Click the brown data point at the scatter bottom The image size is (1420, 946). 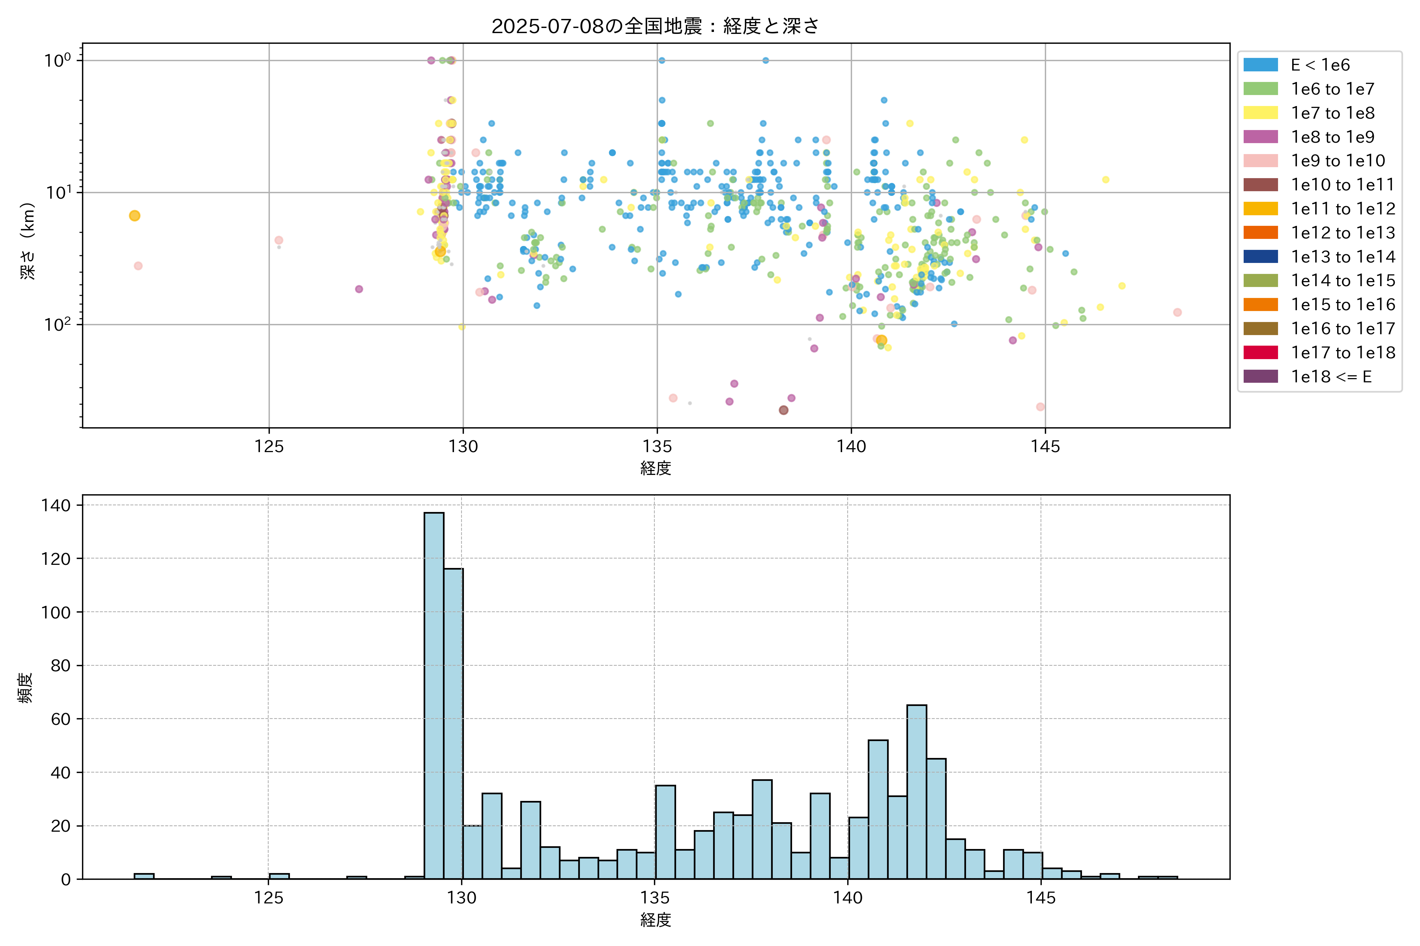(x=783, y=410)
